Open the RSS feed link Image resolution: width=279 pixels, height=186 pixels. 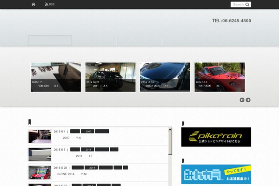coord(50,4)
